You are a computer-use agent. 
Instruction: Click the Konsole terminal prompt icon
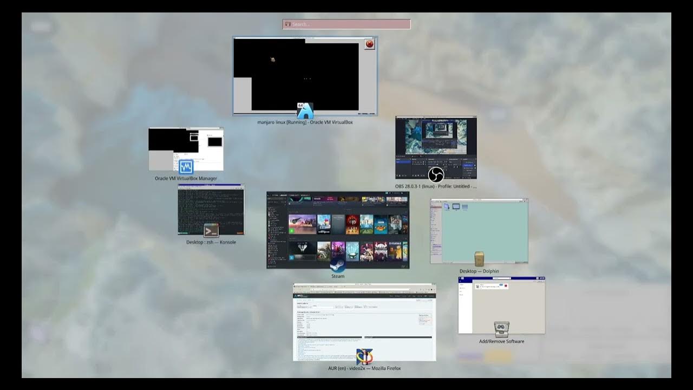click(211, 231)
